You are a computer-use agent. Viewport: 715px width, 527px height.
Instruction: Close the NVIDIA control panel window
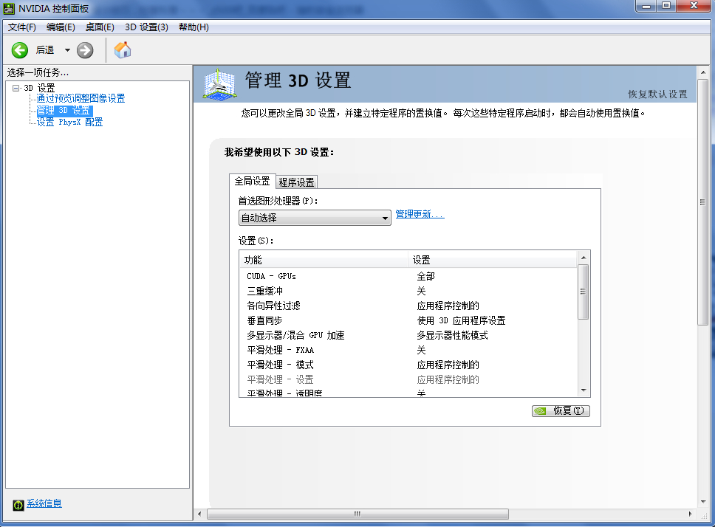694,6
